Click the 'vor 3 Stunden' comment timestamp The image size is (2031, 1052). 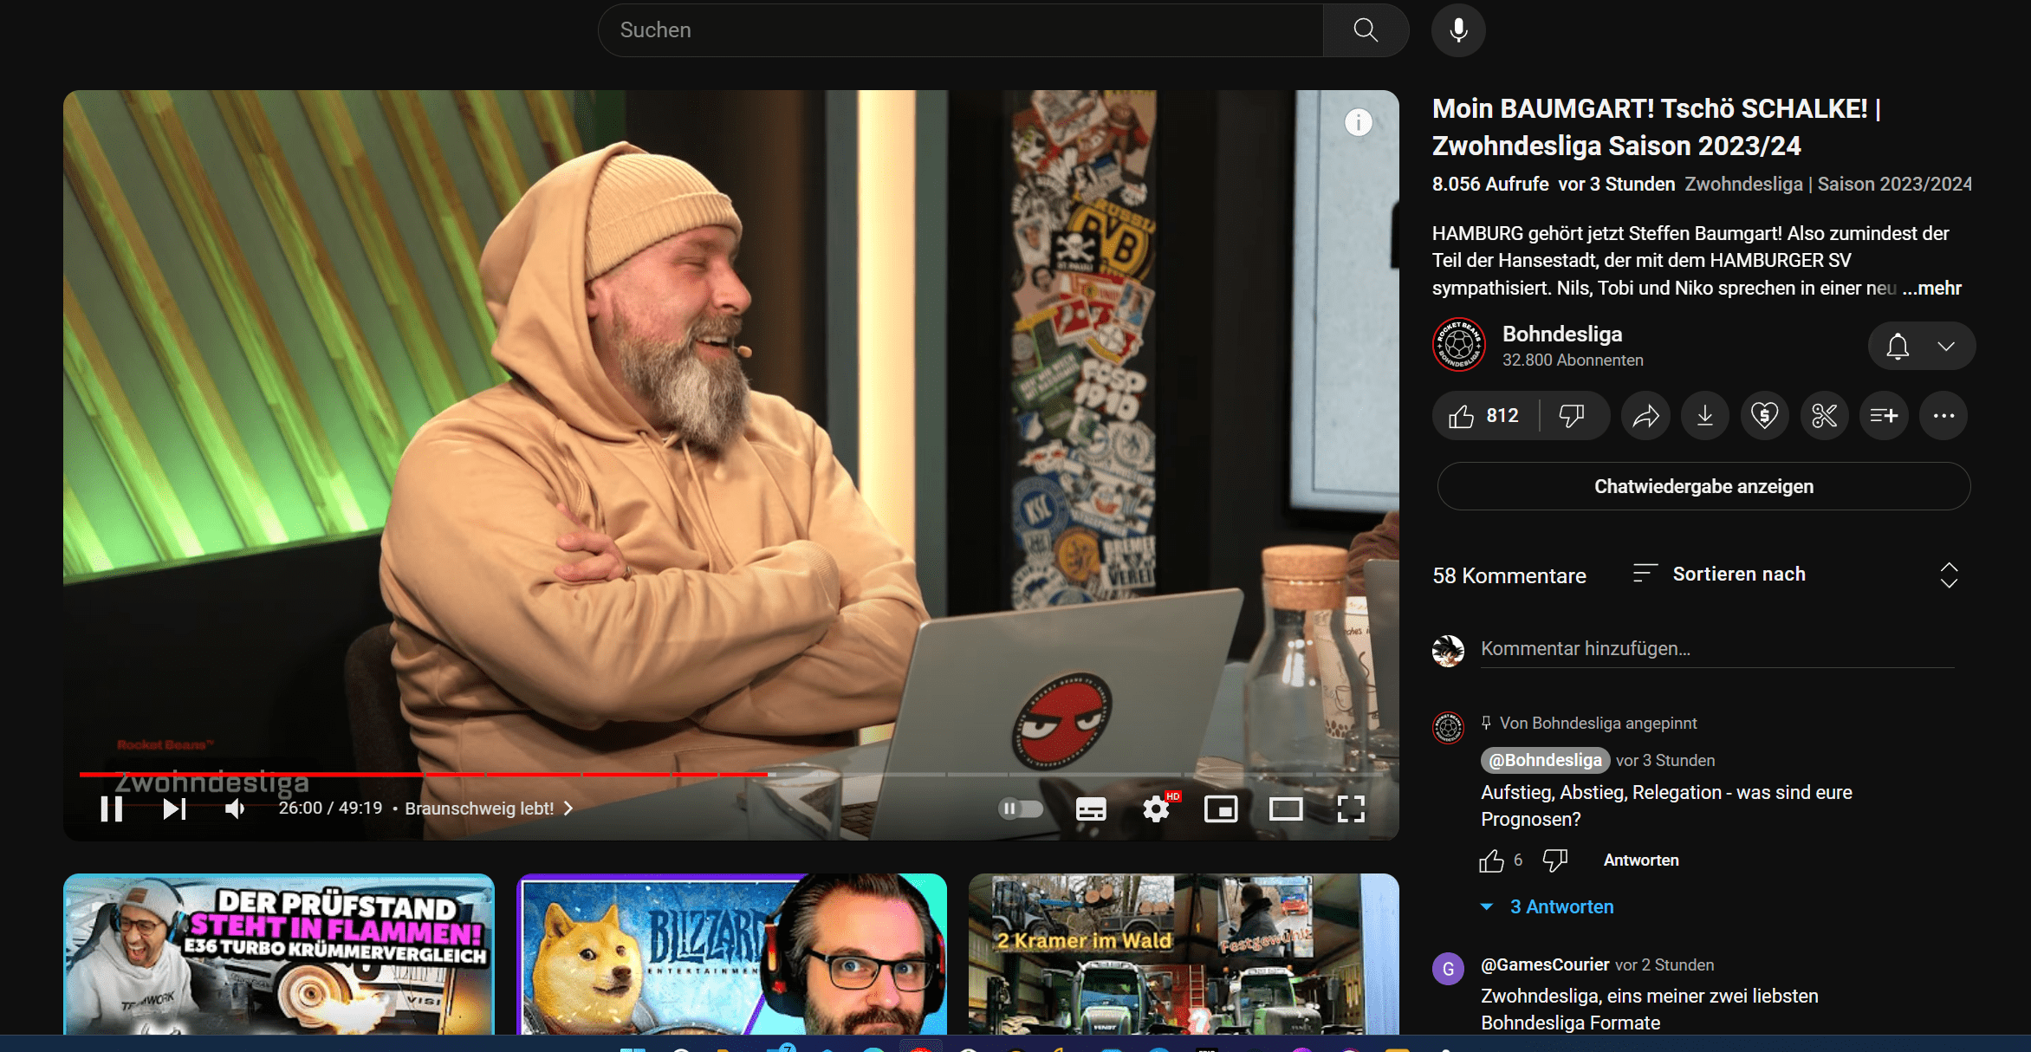click(1665, 760)
